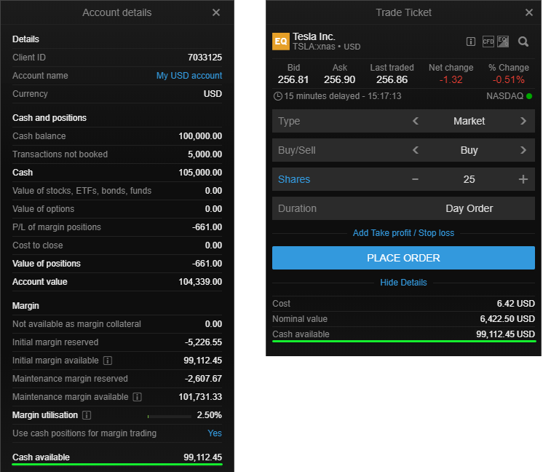Click the orange EQ instrument badge
The height and width of the screenshot is (472, 543).
pos(280,42)
